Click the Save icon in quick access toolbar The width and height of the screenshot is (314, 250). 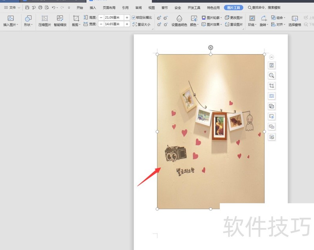point(27,7)
